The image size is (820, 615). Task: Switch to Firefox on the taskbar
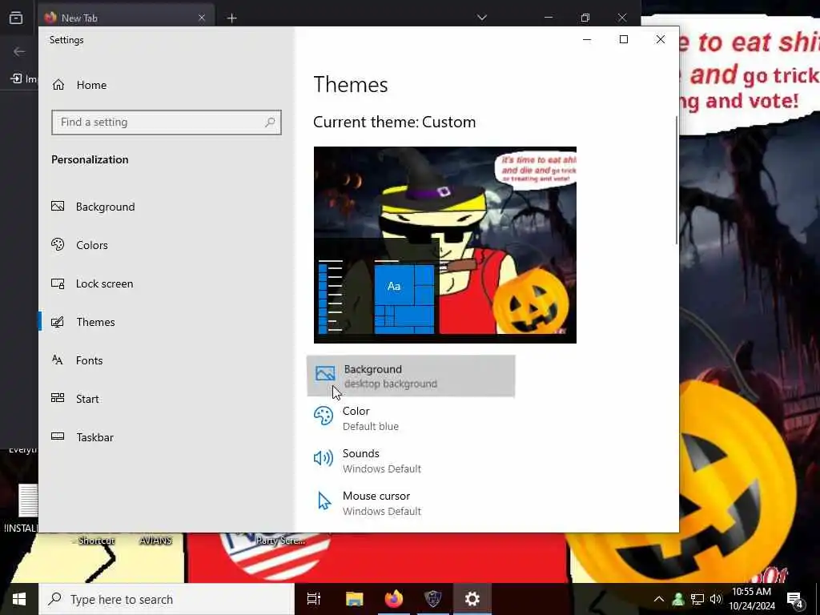pos(394,599)
